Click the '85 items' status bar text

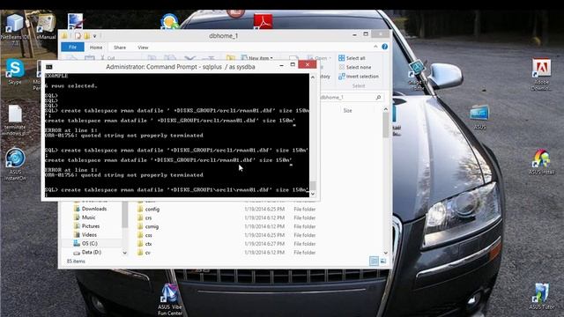tap(76, 262)
